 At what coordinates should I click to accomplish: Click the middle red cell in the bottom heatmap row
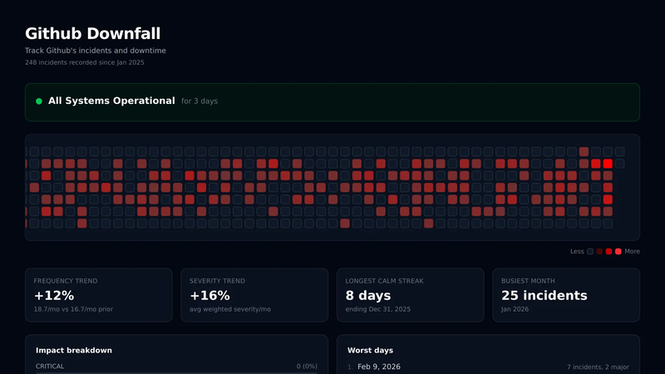pos(345,223)
